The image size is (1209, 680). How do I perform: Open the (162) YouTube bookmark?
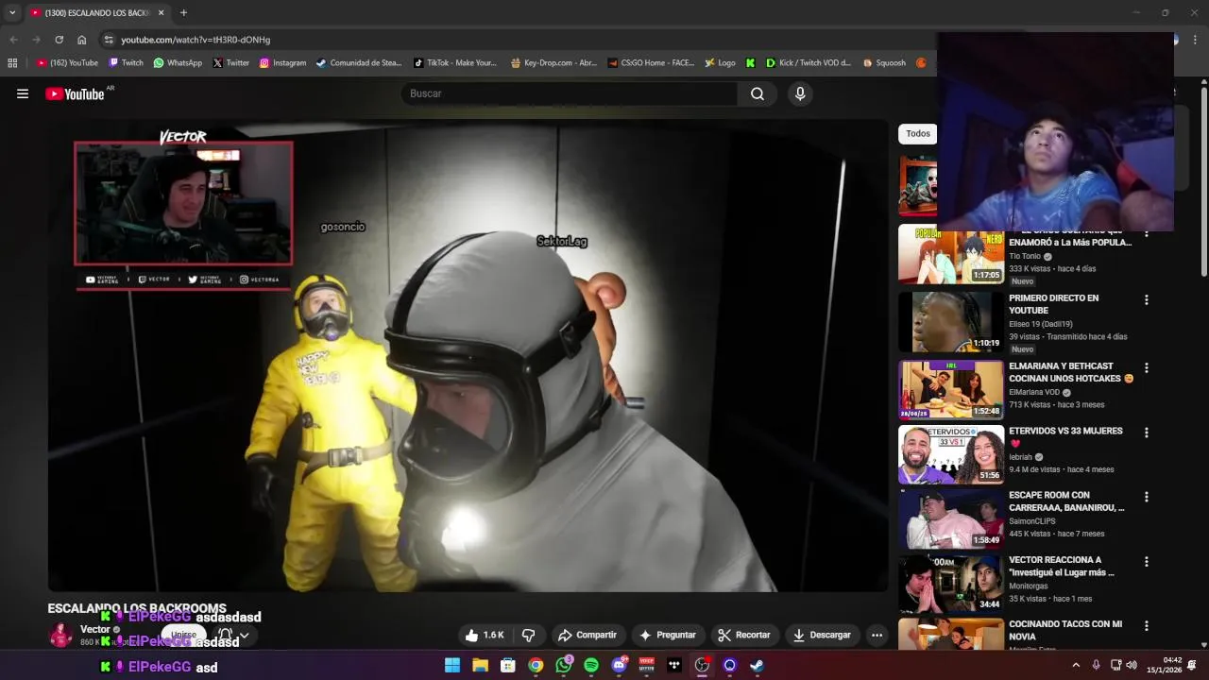[x=67, y=63]
